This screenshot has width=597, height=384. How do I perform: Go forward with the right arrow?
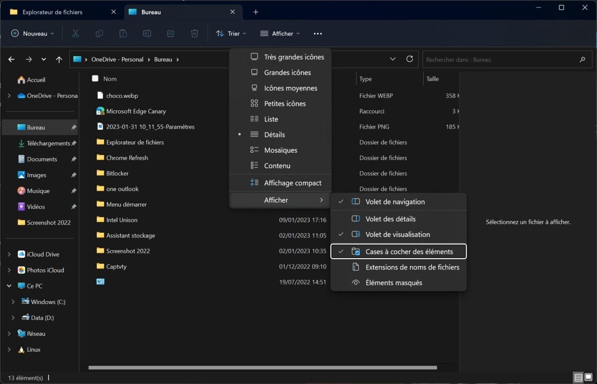tap(29, 59)
